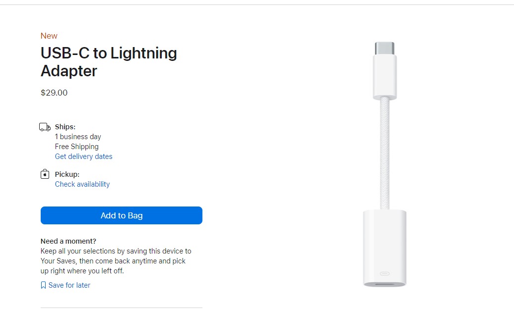Click the bookmark icon beside Save for later
The width and height of the screenshot is (514, 311).
pos(43,285)
